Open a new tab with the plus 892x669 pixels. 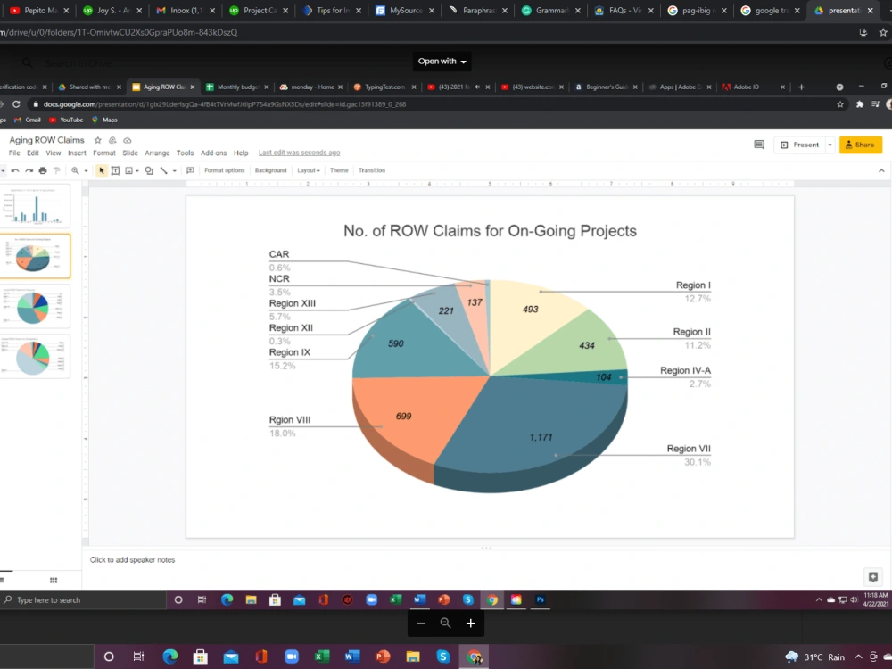pos(802,87)
